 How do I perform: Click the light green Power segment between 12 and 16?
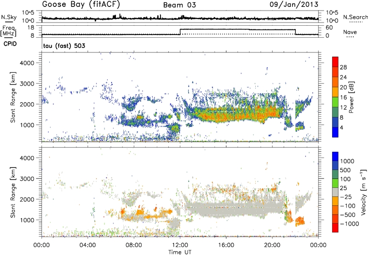[x=335, y=102]
